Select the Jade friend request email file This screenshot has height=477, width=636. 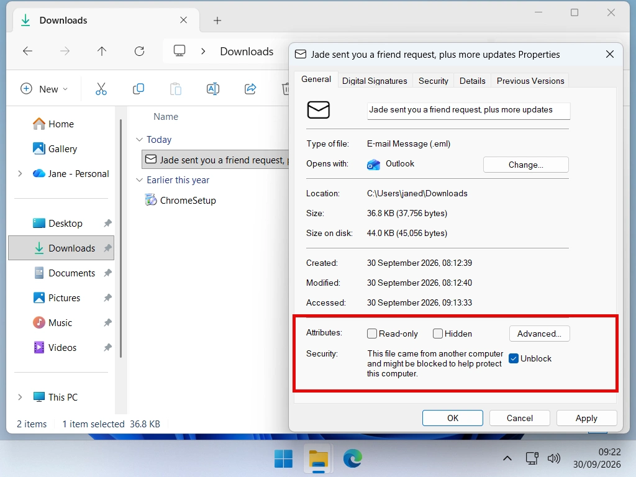(x=216, y=160)
